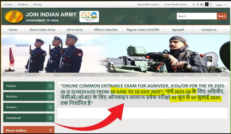Screen dimensions: 231x134
Task: Decrease font size with A- control
Action: pyautogui.click(x=194, y=4)
